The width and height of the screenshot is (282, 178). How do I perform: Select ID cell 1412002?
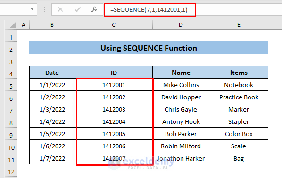[x=114, y=97]
